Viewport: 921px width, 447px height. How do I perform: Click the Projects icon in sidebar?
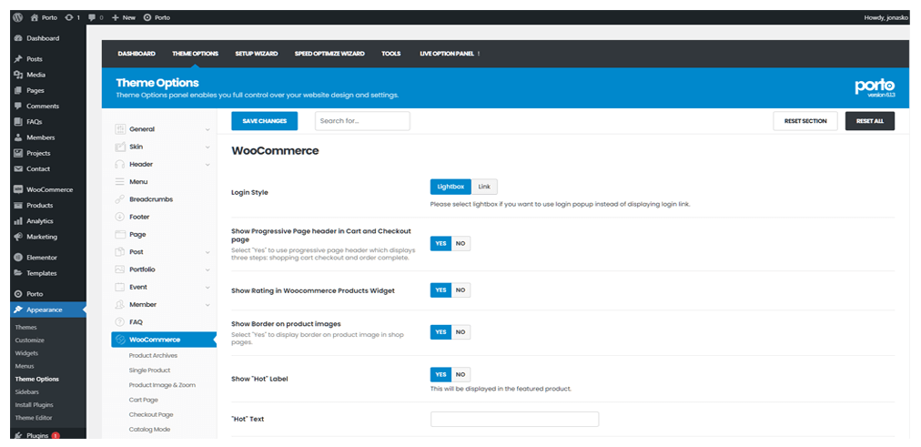pyautogui.click(x=18, y=153)
